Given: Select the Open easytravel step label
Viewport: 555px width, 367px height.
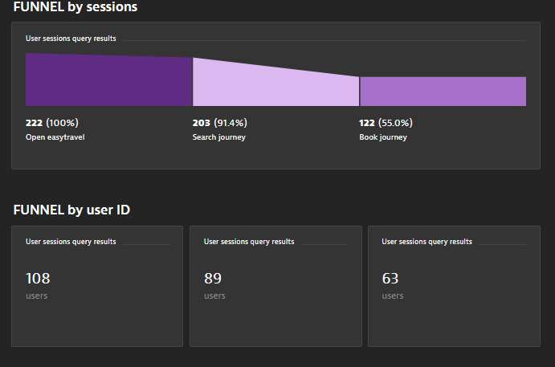Looking at the screenshot, I should tap(55, 137).
